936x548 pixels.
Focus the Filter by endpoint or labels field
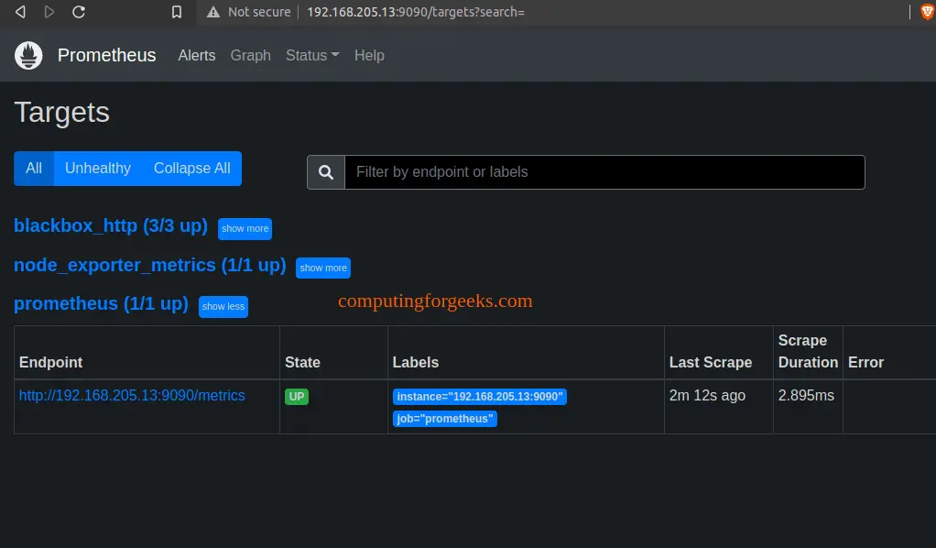[604, 172]
